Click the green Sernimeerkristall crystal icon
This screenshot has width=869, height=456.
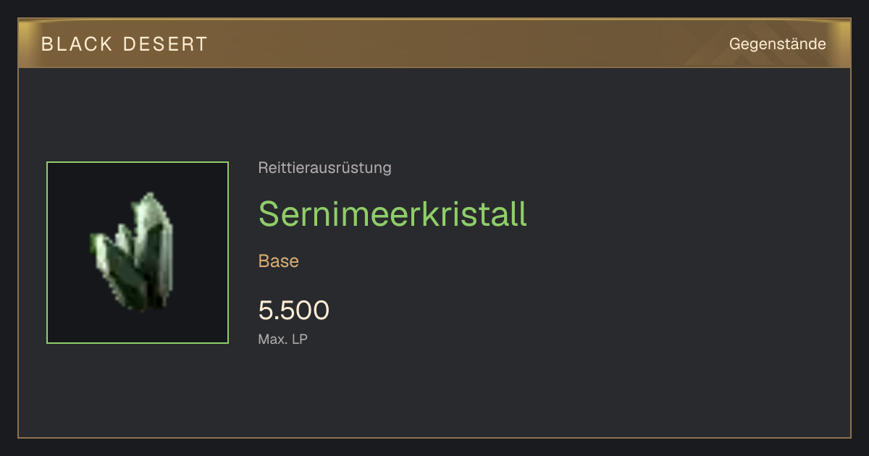coord(133,252)
